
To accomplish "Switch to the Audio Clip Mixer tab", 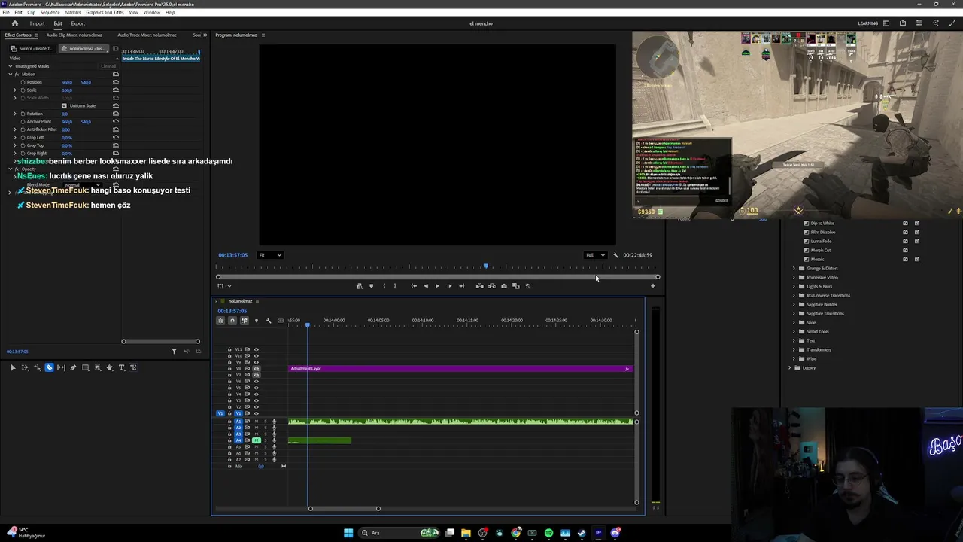I will tap(74, 35).
